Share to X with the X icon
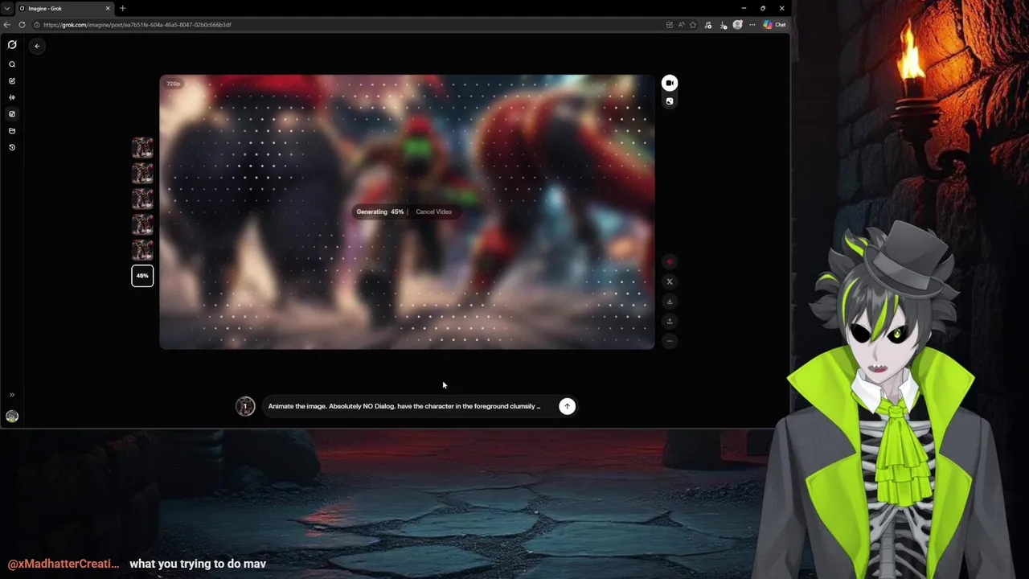Viewport: 1029px width, 579px height. 670,281
